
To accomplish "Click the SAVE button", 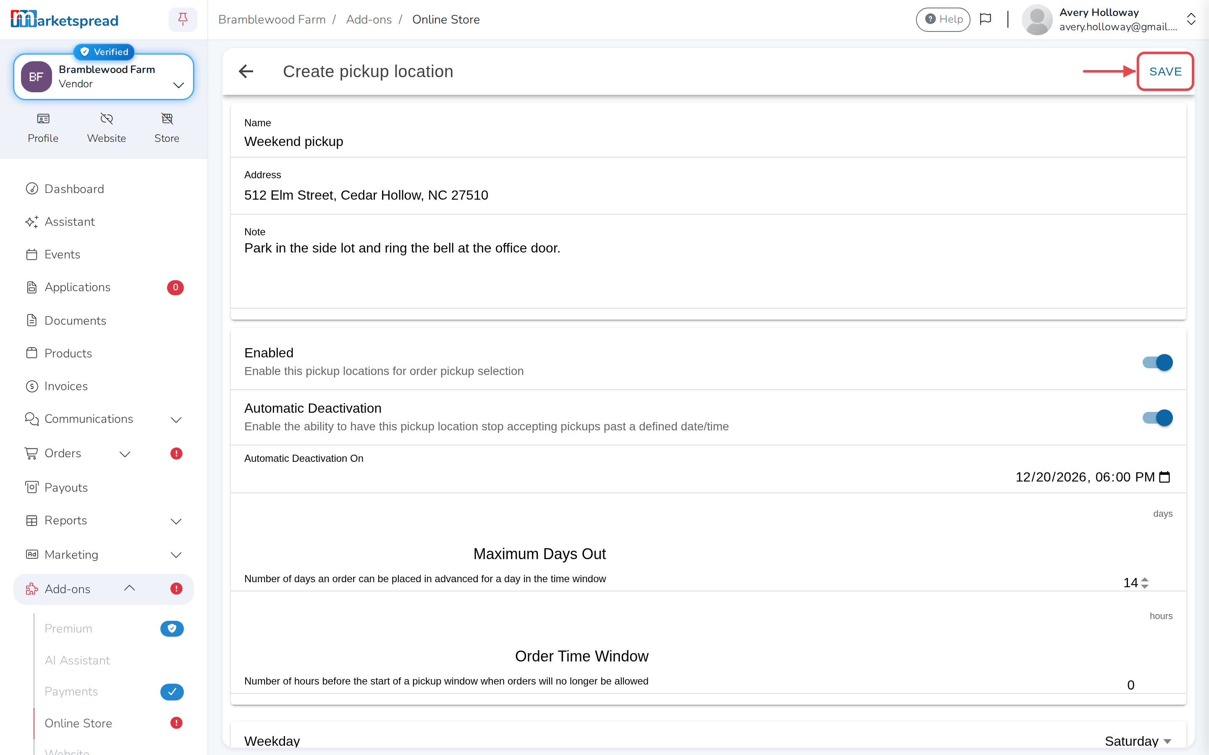I will click(x=1165, y=71).
